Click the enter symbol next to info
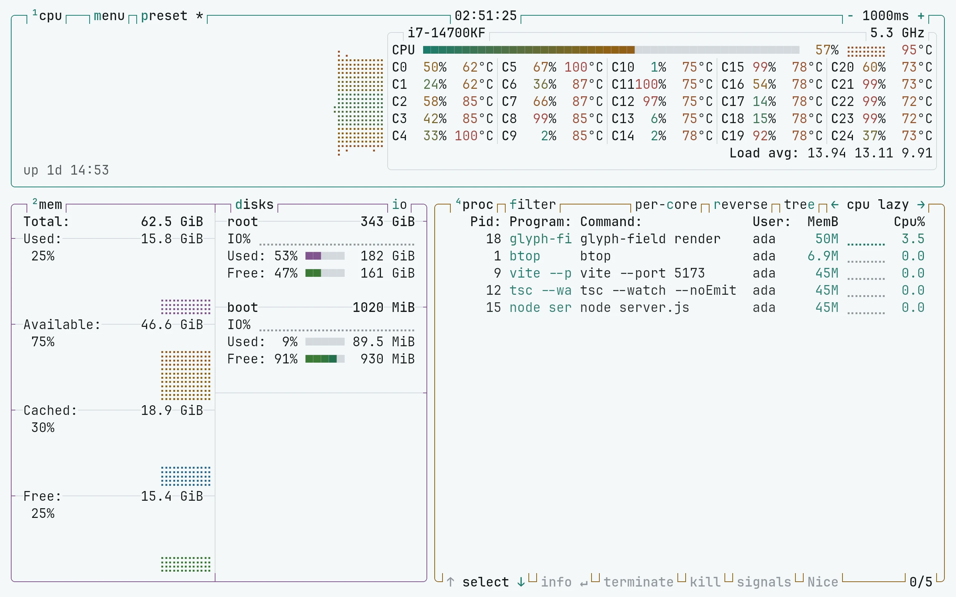The image size is (956, 597). coord(584,583)
